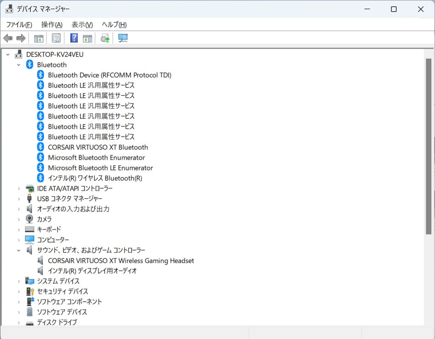This screenshot has height=339, width=435.
Task: Toggle the console tree pane toolbar icon
Action: (x=38, y=38)
